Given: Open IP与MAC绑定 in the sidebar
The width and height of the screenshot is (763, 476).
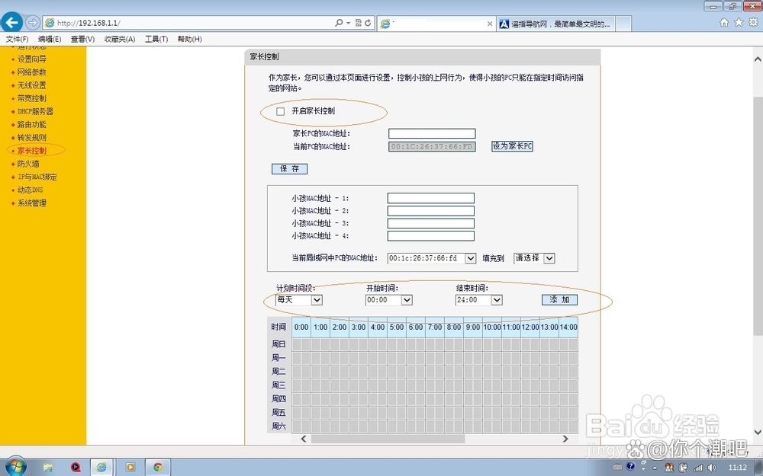Looking at the screenshot, I should click(x=37, y=177).
